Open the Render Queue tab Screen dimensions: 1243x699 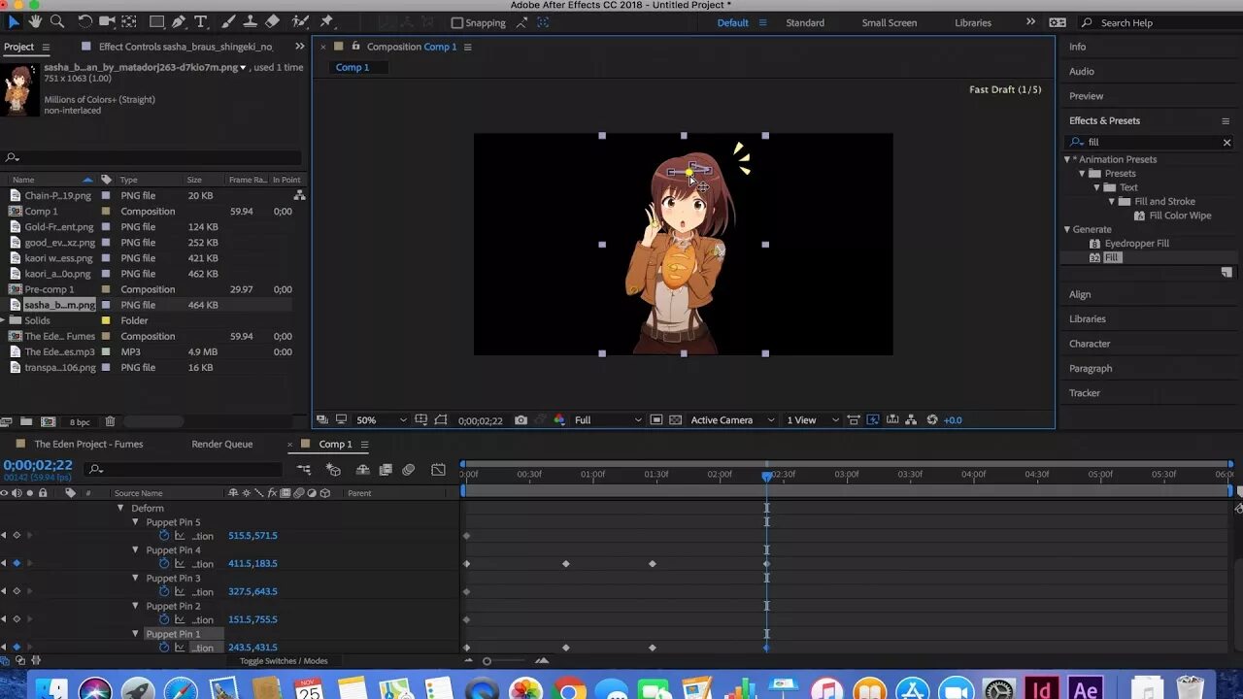click(x=222, y=444)
